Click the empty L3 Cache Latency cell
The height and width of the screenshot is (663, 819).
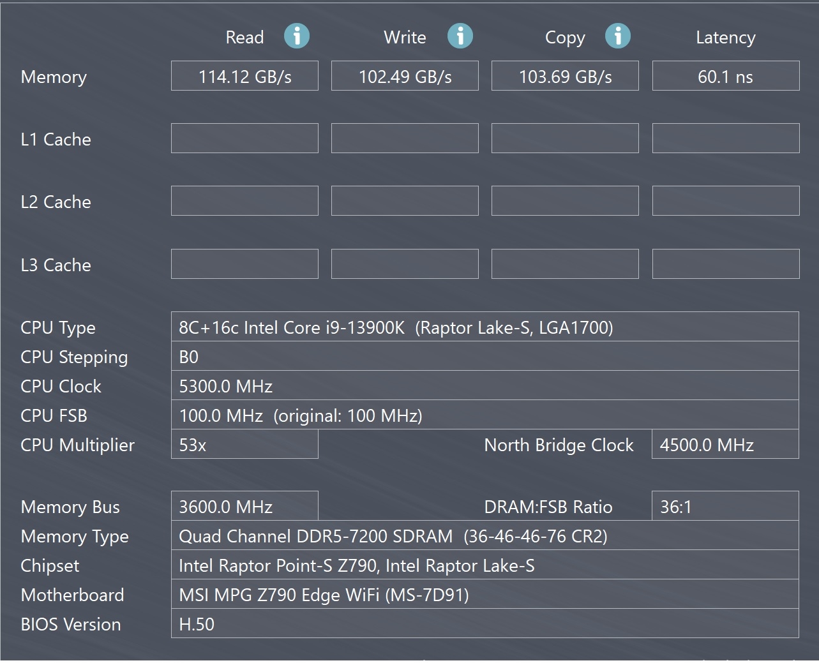(x=726, y=264)
